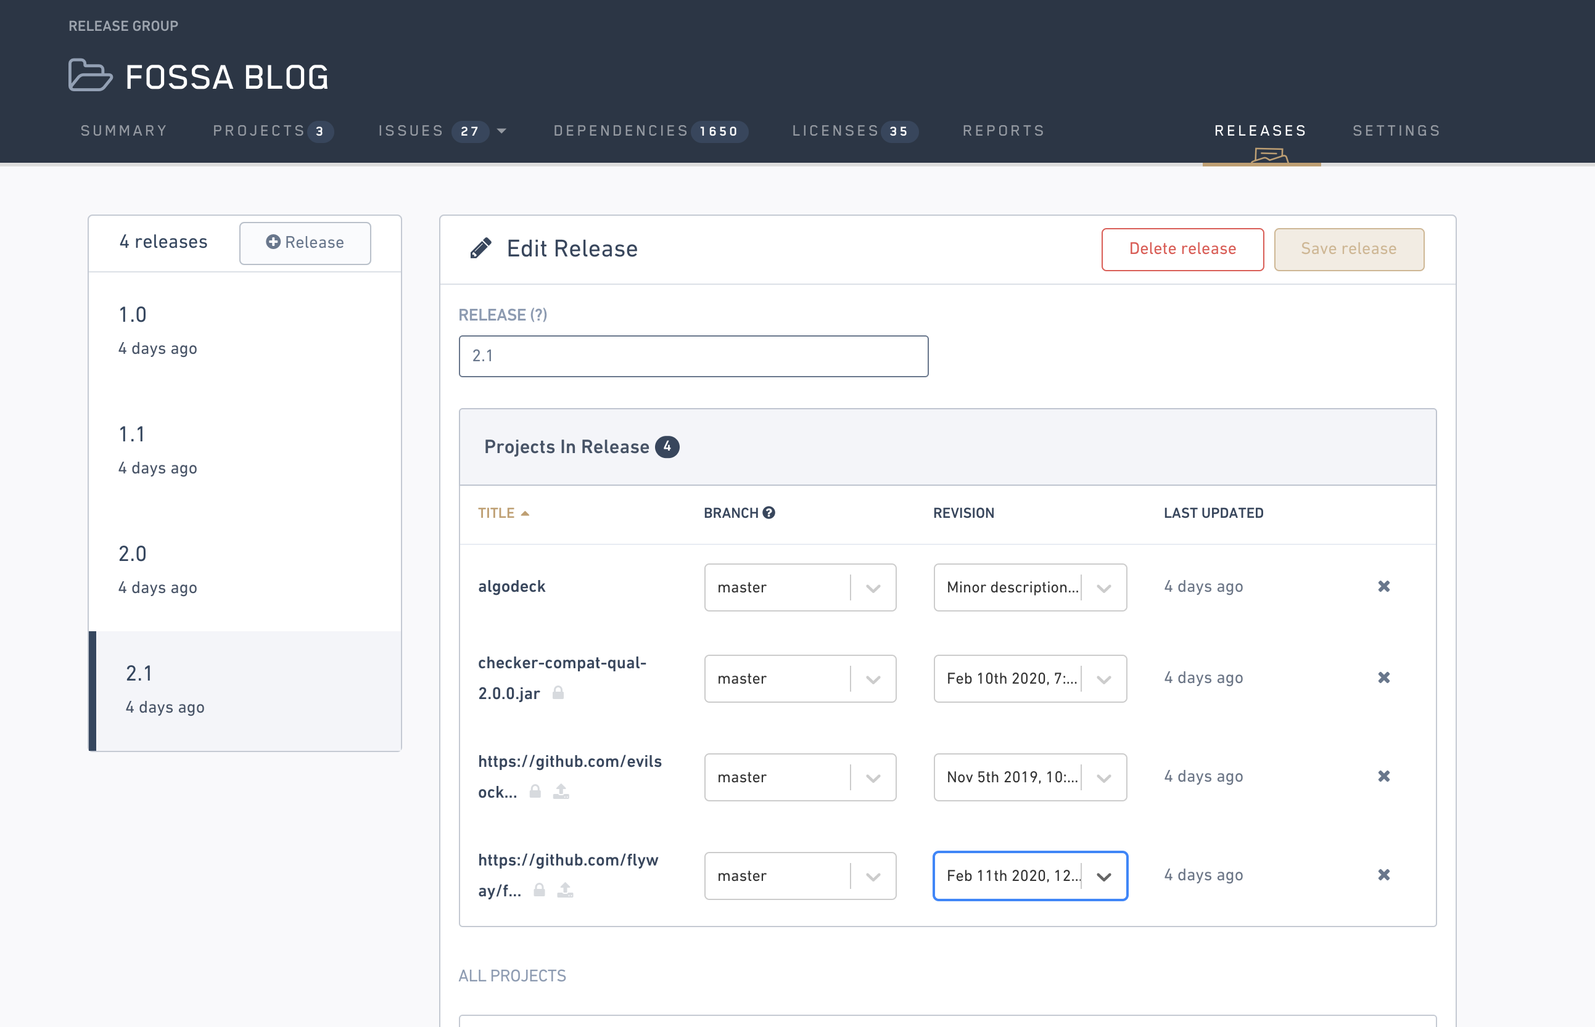Viewport: 1595px width, 1027px height.
Task: Click lock icon next to checker-compat-qual jar
Action: [x=558, y=693]
